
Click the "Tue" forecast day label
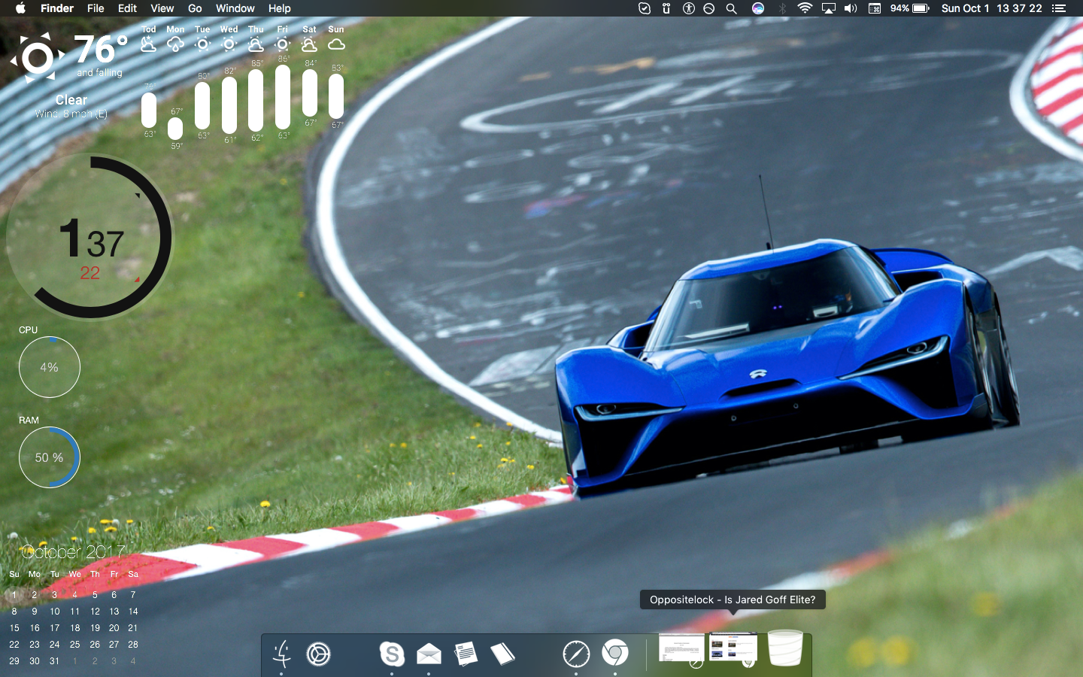click(202, 29)
